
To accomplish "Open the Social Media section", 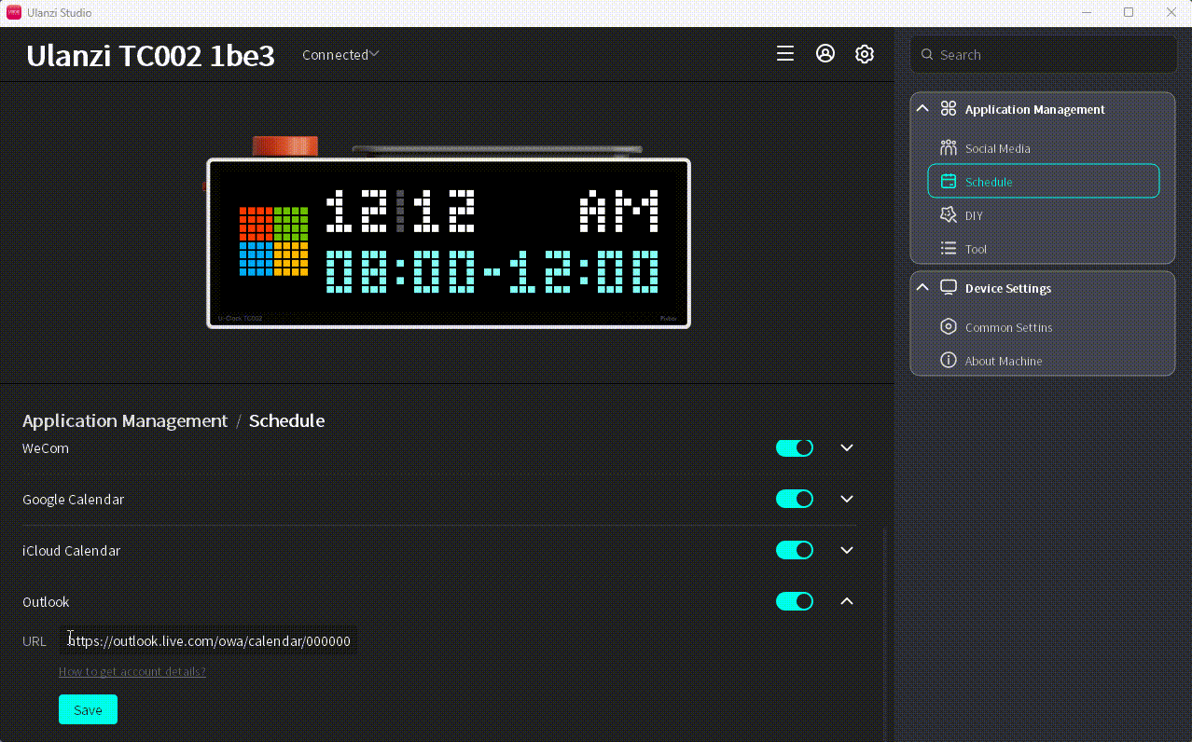I will (x=1044, y=148).
